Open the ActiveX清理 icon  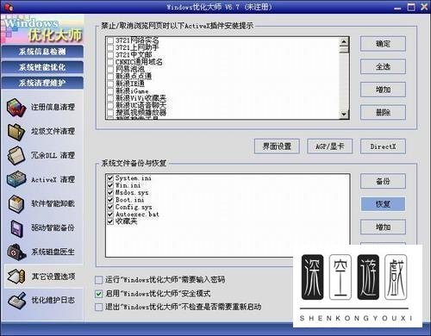click(x=16, y=179)
